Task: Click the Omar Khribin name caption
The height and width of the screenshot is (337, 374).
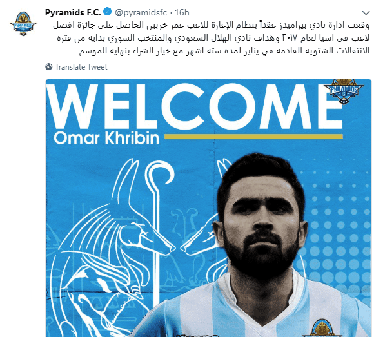Action: point(106,138)
